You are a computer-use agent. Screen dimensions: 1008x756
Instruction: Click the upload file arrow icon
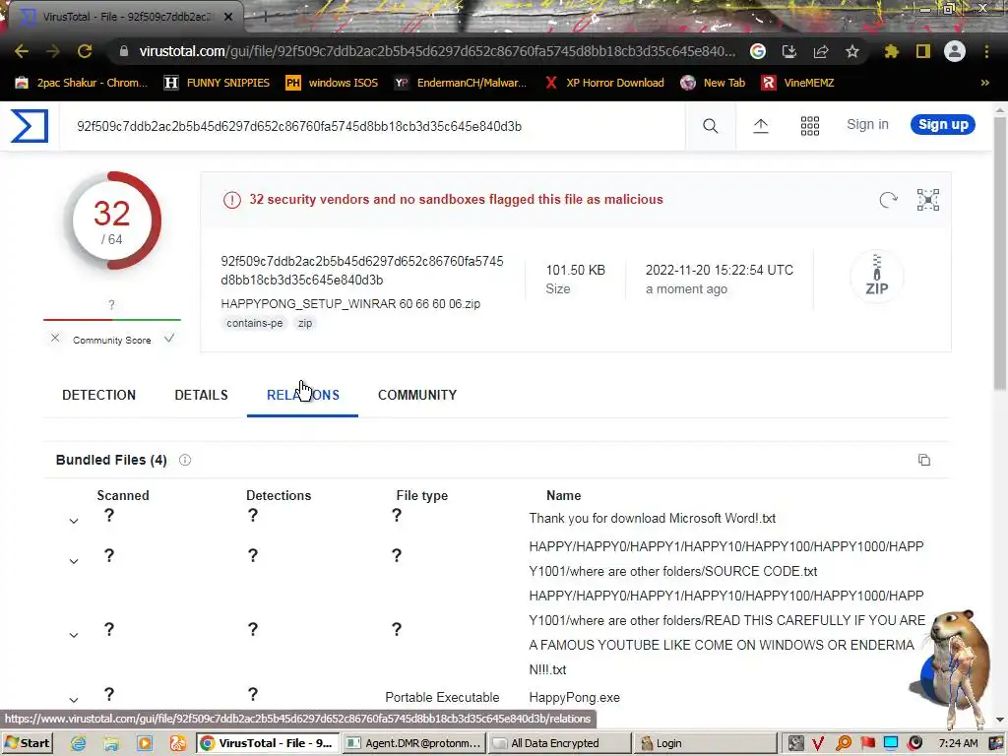click(761, 126)
